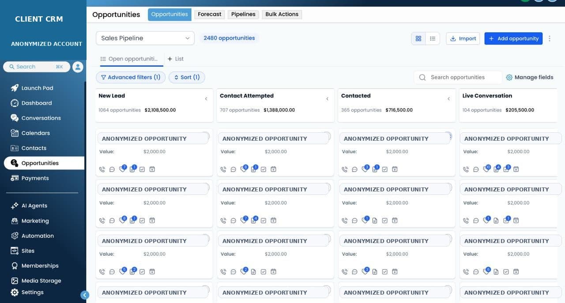Open Manage fields
Image resolution: width=565 pixels, height=303 pixels.
click(x=530, y=77)
